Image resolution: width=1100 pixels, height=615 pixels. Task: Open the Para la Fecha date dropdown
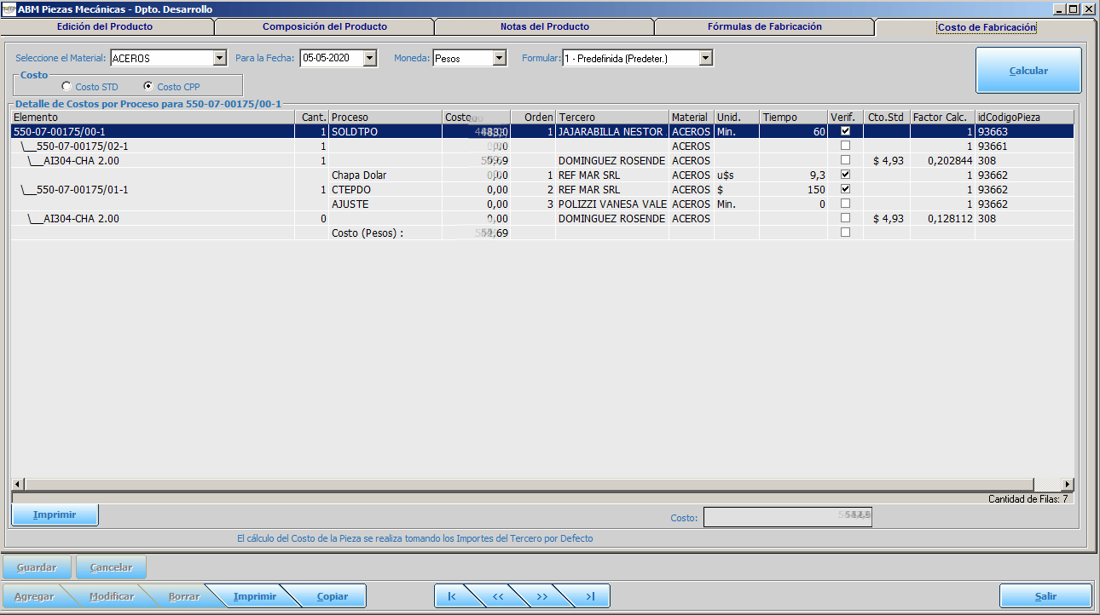[370, 59]
